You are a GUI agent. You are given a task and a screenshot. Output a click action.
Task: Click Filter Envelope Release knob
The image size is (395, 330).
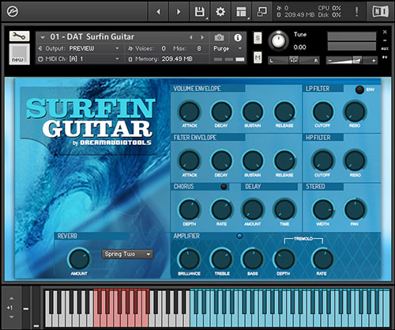pos(284,161)
